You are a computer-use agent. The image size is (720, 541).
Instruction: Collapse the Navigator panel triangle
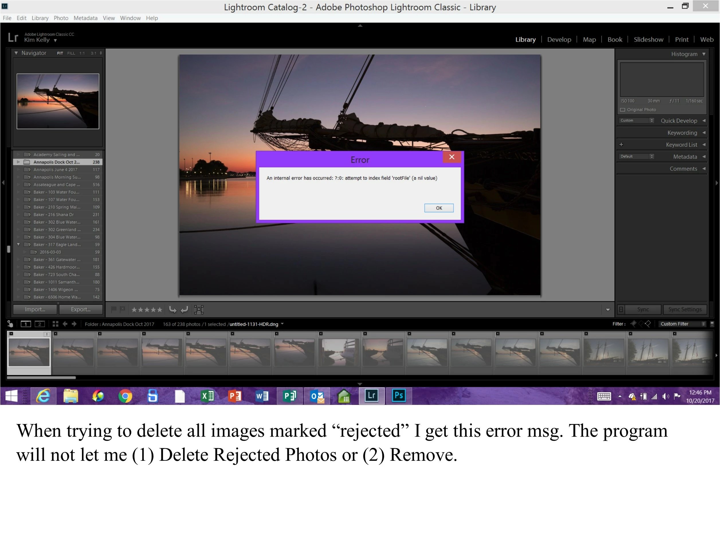tap(16, 53)
